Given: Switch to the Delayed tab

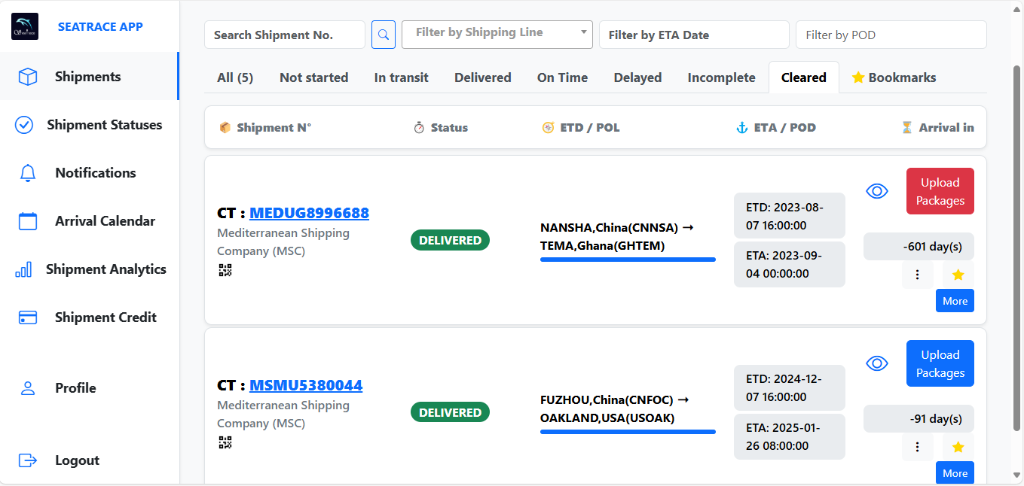Looking at the screenshot, I should 637,77.
